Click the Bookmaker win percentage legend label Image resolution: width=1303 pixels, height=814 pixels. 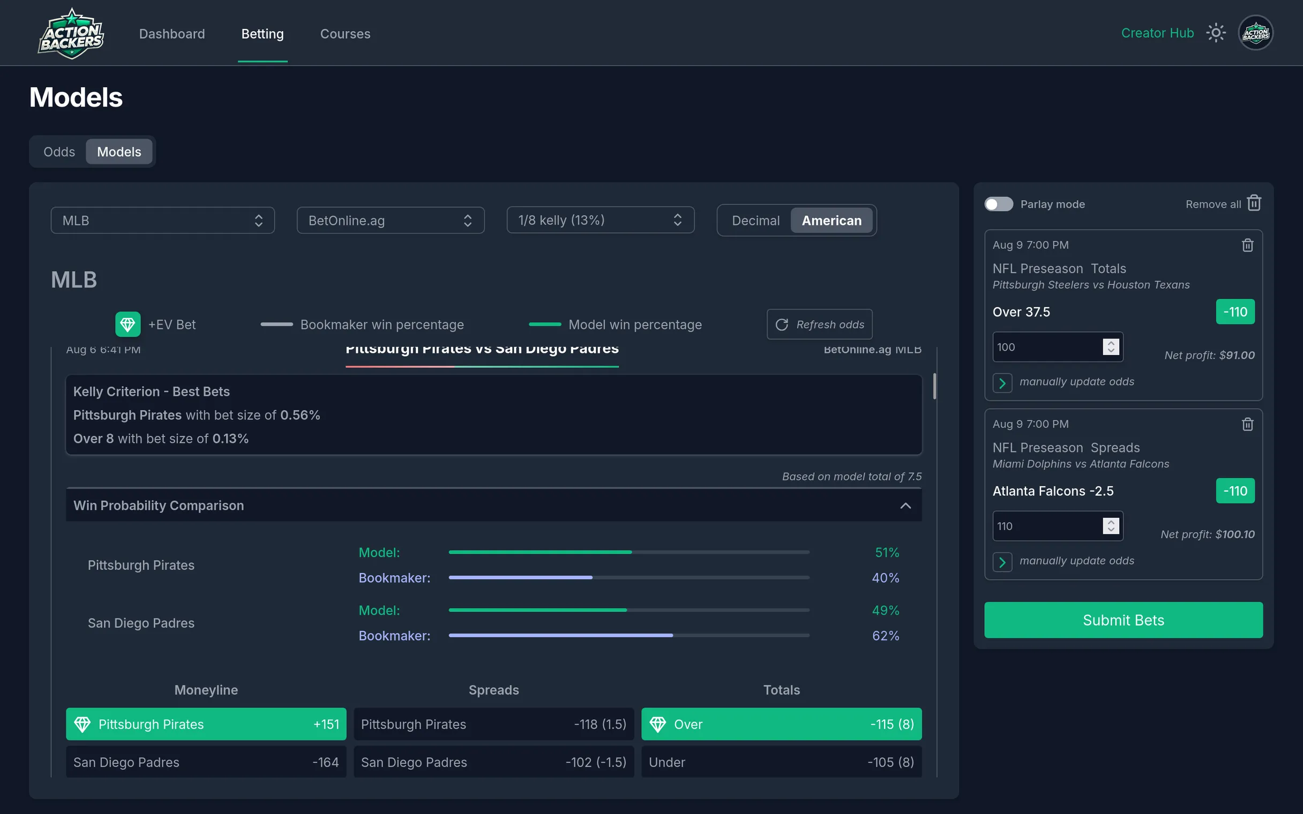pos(382,325)
